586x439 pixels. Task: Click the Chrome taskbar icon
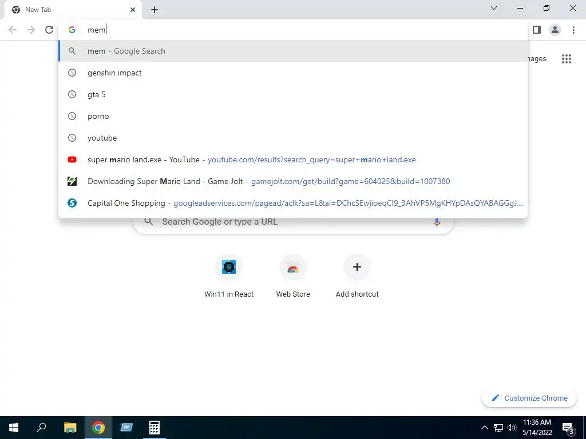[x=98, y=428]
